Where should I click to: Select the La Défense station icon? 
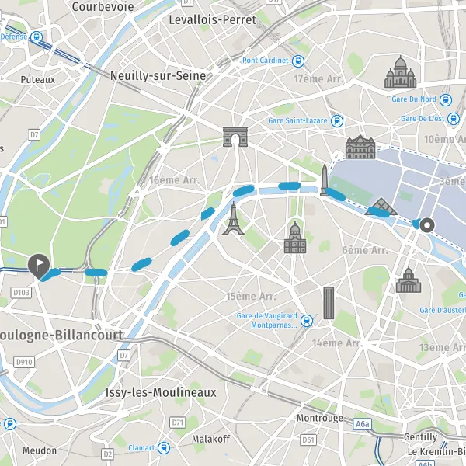(x=37, y=37)
